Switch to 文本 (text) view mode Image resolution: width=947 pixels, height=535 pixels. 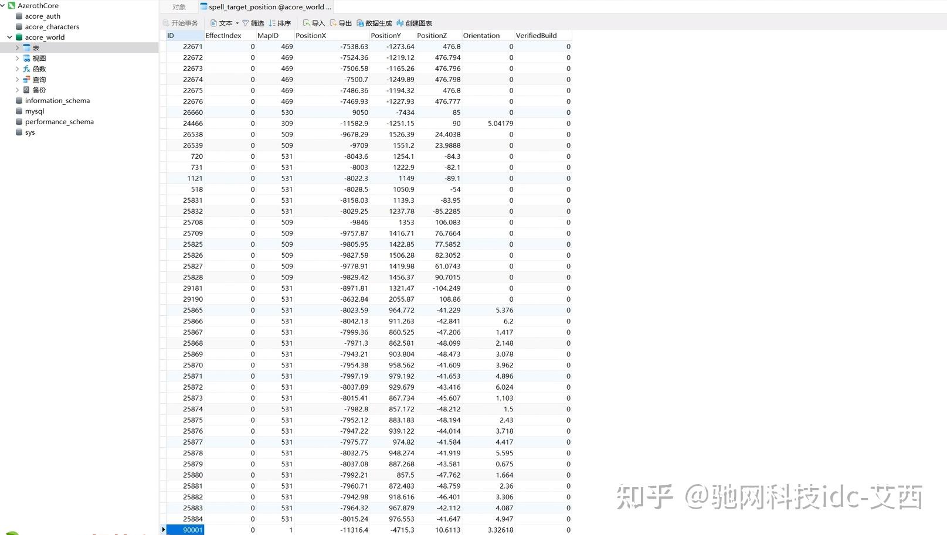coord(223,23)
